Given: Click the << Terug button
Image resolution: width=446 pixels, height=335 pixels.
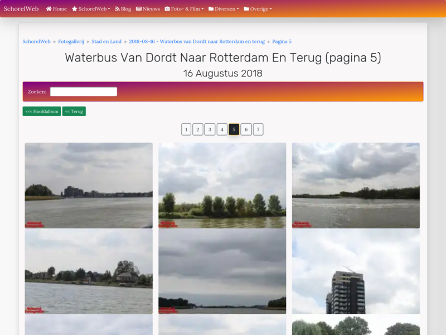Looking at the screenshot, I should (x=74, y=111).
